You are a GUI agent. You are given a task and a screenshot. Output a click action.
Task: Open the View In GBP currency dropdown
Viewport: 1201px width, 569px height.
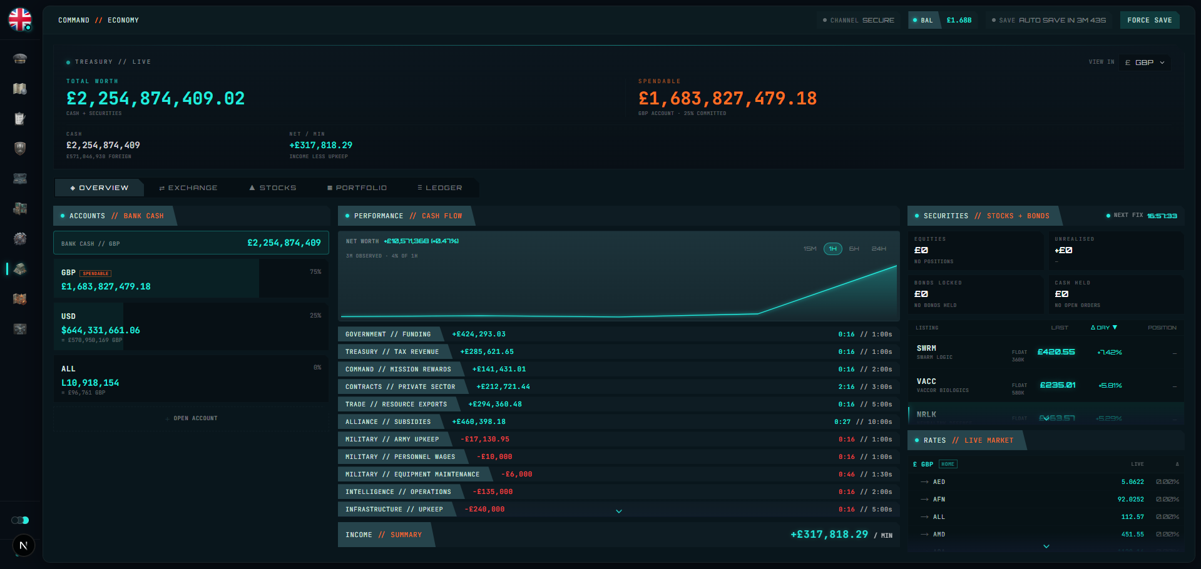tap(1145, 63)
